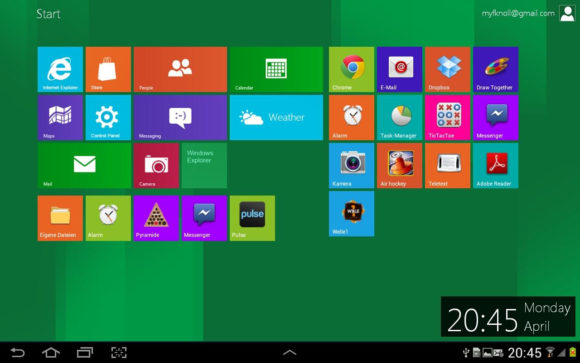The width and height of the screenshot is (580, 363).
Task: Open the Dropbox tile
Action: click(448, 69)
